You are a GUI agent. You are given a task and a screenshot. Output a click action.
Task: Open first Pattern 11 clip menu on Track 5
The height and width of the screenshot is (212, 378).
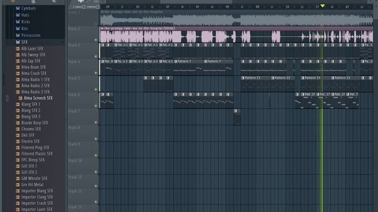(243, 78)
